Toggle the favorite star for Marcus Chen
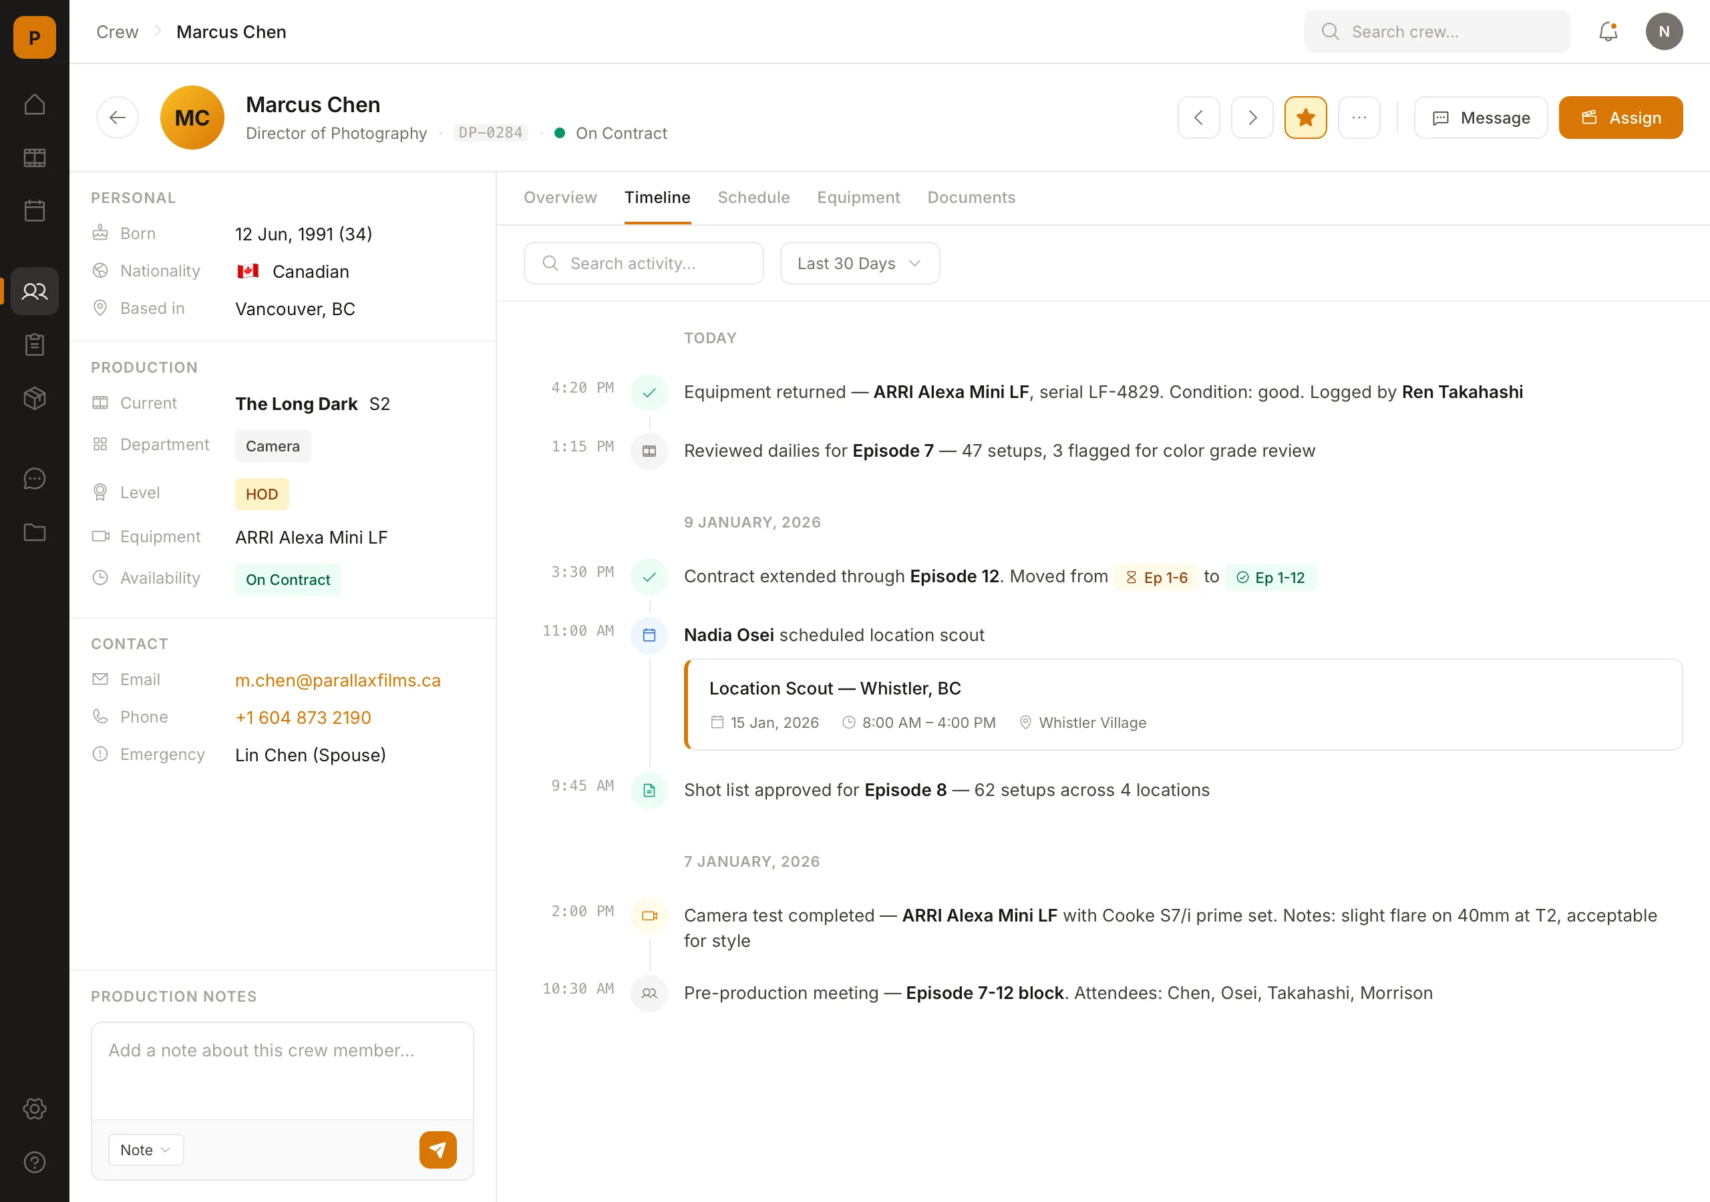The height and width of the screenshot is (1202, 1710). point(1305,118)
